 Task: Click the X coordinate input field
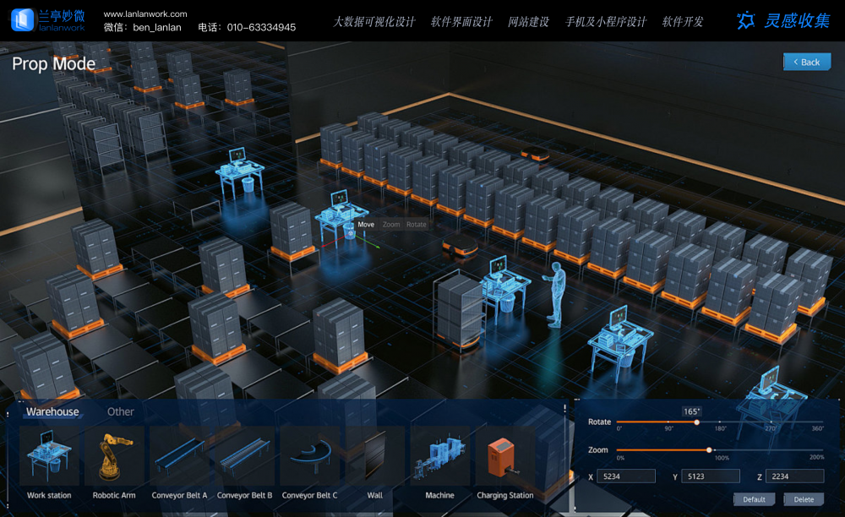pyautogui.click(x=626, y=476)
